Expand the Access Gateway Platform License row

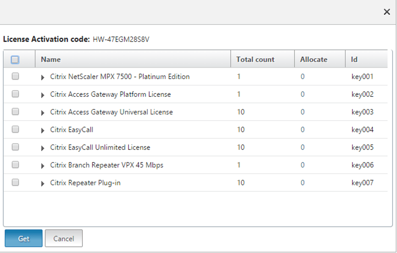coord(42,94)
